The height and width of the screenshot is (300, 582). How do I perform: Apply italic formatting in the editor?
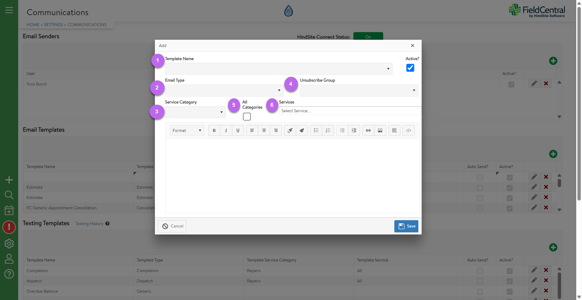(226, 130)
